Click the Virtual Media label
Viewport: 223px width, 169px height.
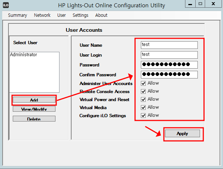(x=93, y=108)
